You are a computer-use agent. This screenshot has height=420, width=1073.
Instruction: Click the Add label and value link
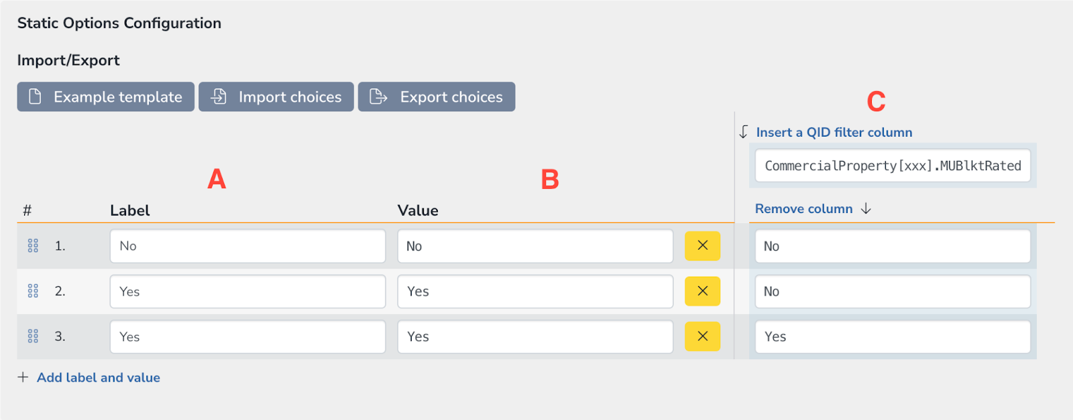[x=99, y=377]
